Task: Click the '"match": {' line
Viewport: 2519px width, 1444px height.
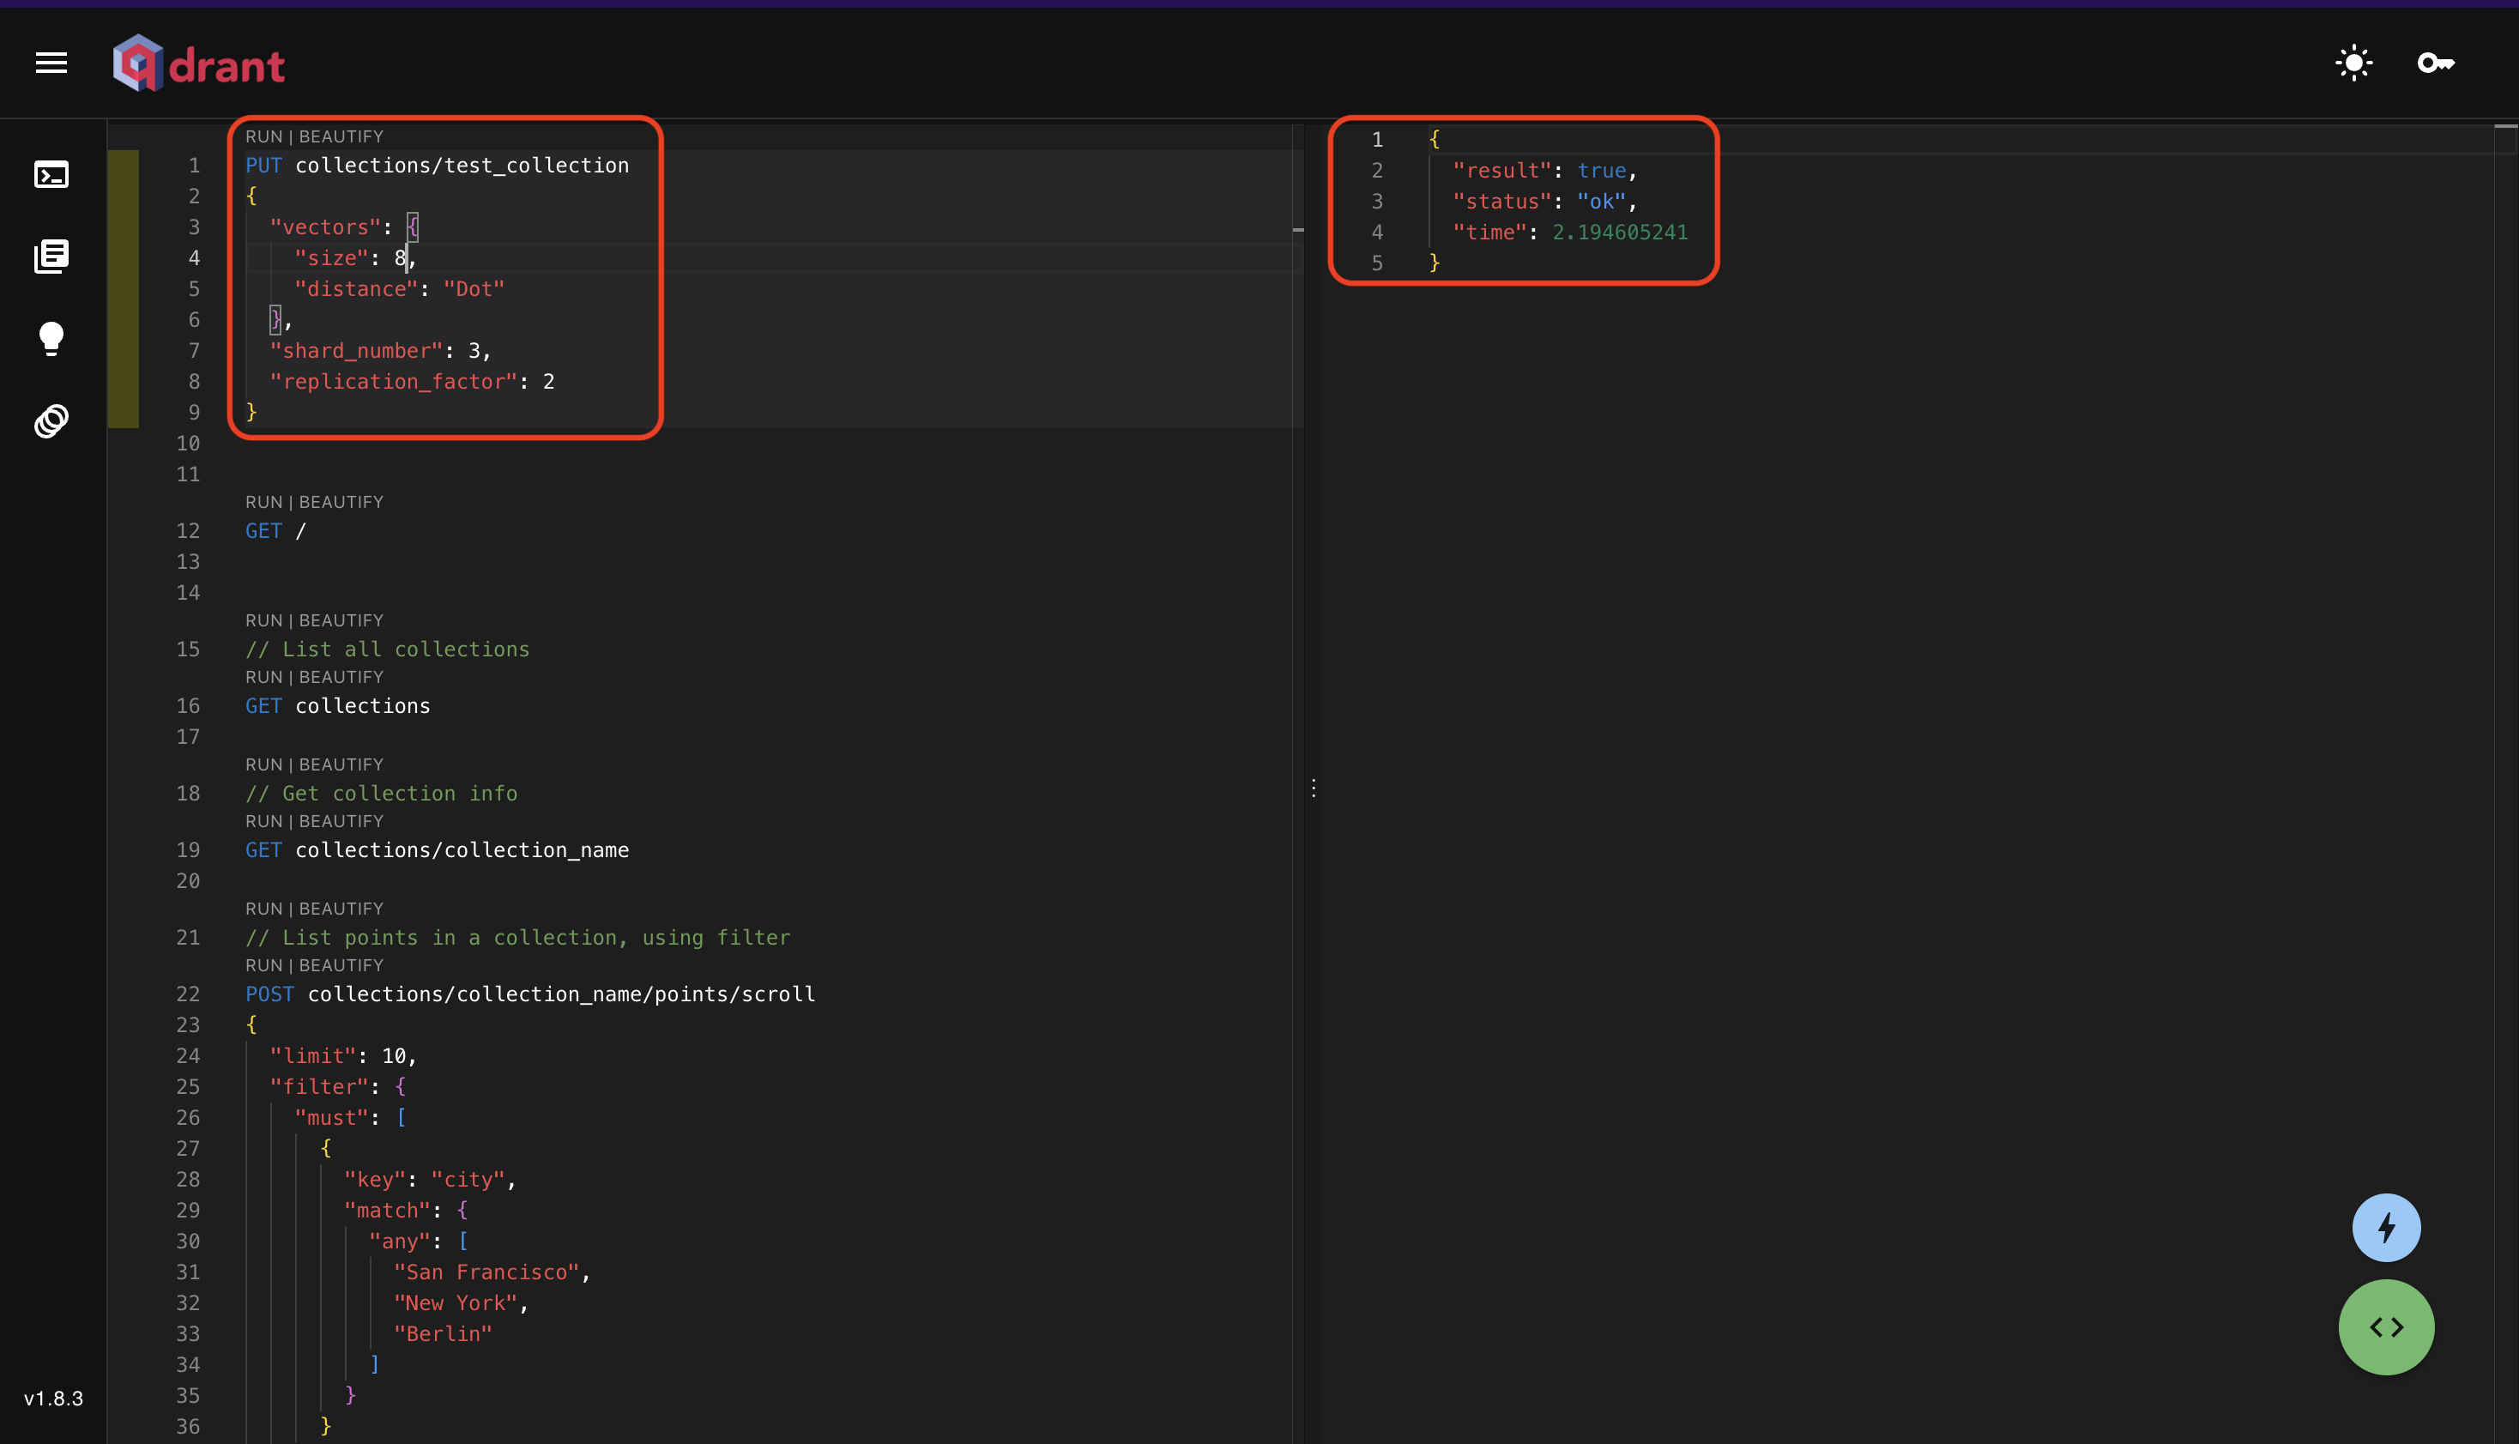Action: [406, 1211]
